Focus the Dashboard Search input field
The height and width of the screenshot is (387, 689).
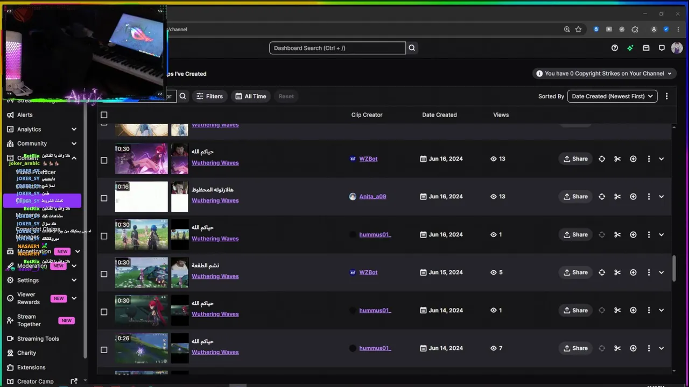point(338,48)
